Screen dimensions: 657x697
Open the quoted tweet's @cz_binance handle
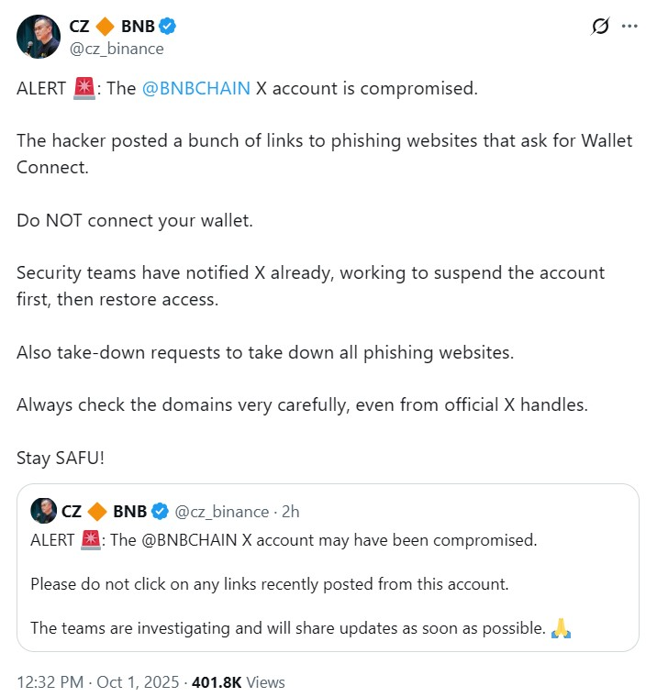(221, 512)
